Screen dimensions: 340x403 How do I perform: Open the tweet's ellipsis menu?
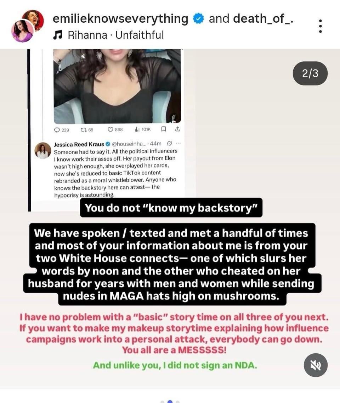[x=178, y=143]
